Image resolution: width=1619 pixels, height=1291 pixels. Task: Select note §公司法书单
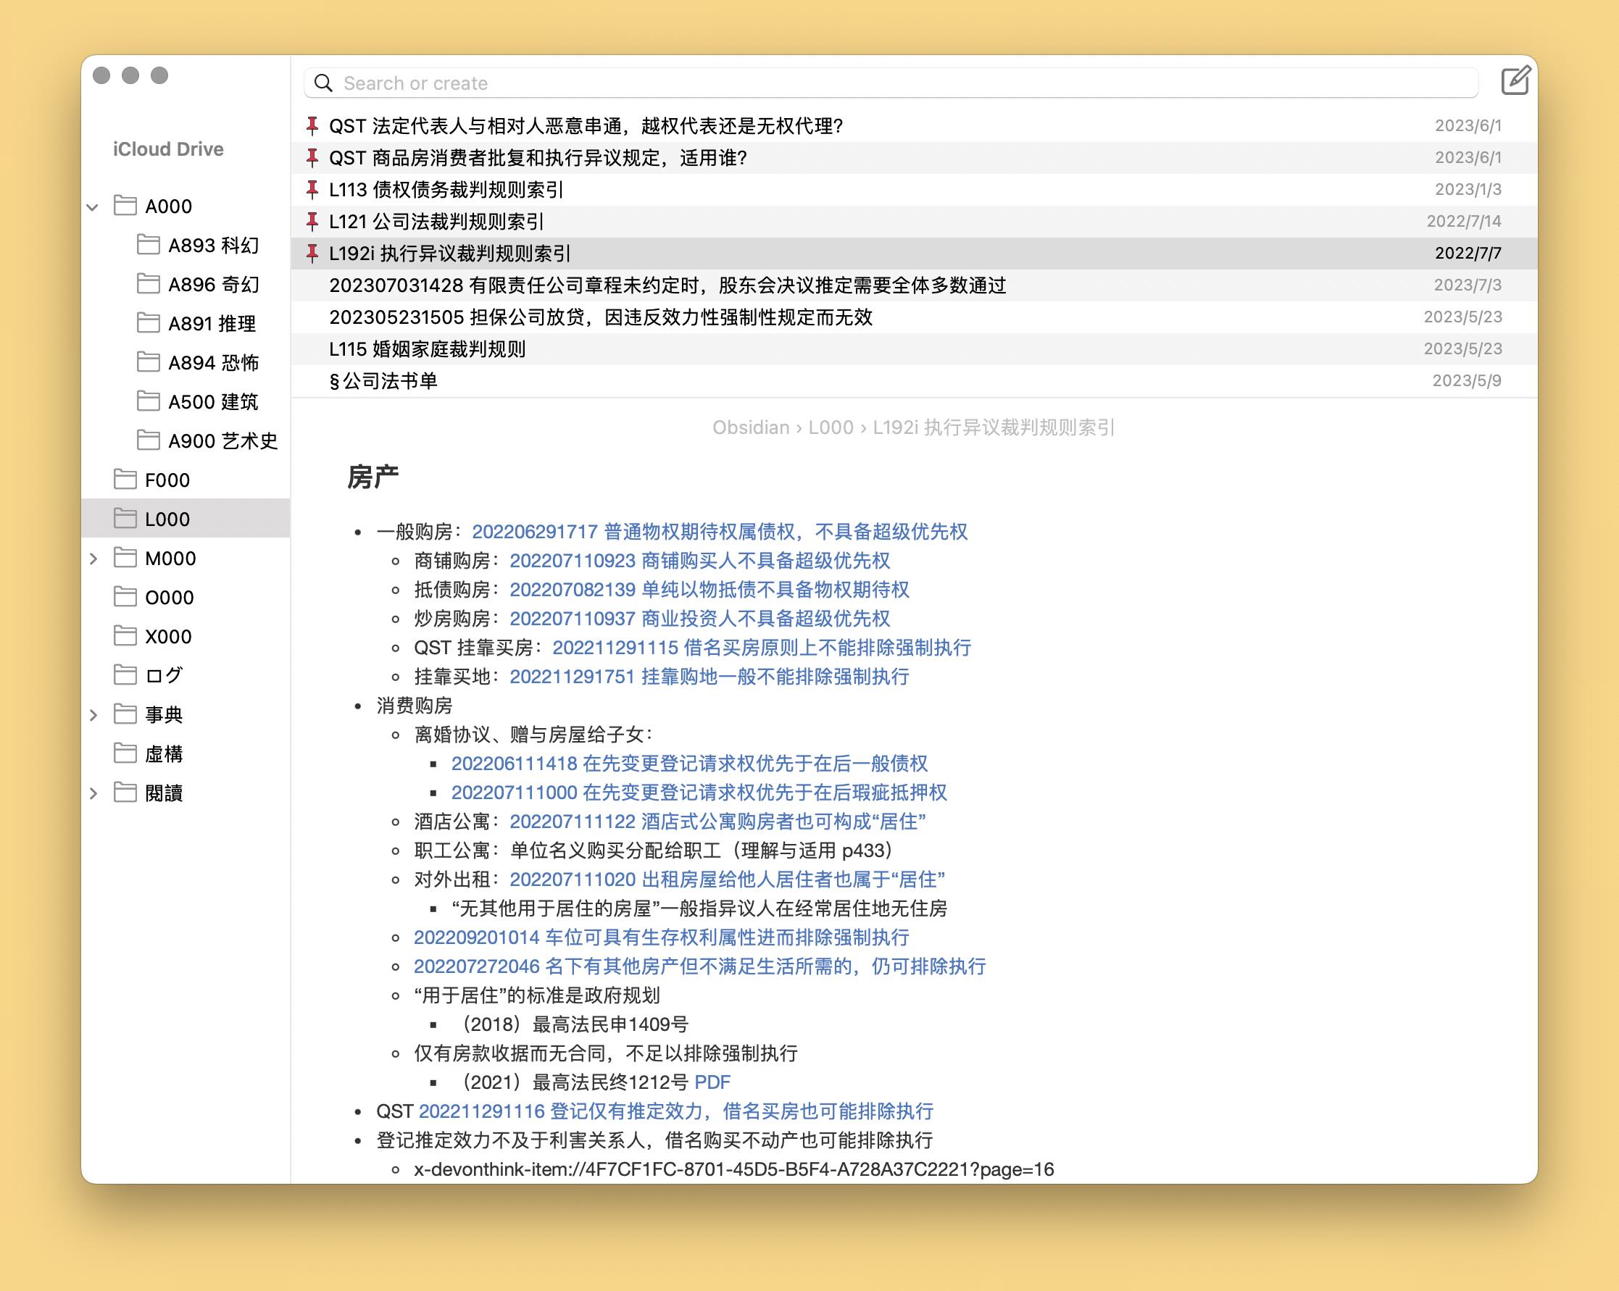(914, 381)
